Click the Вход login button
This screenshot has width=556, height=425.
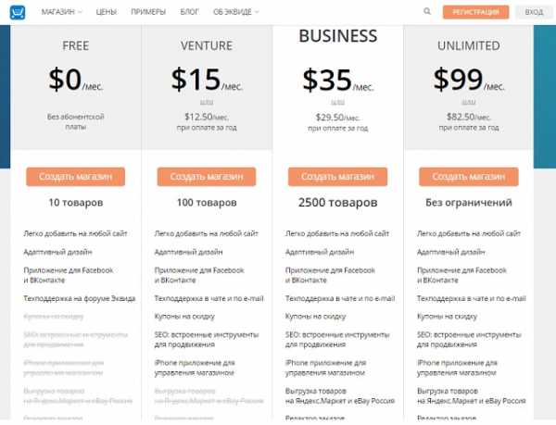coord(534,12)
